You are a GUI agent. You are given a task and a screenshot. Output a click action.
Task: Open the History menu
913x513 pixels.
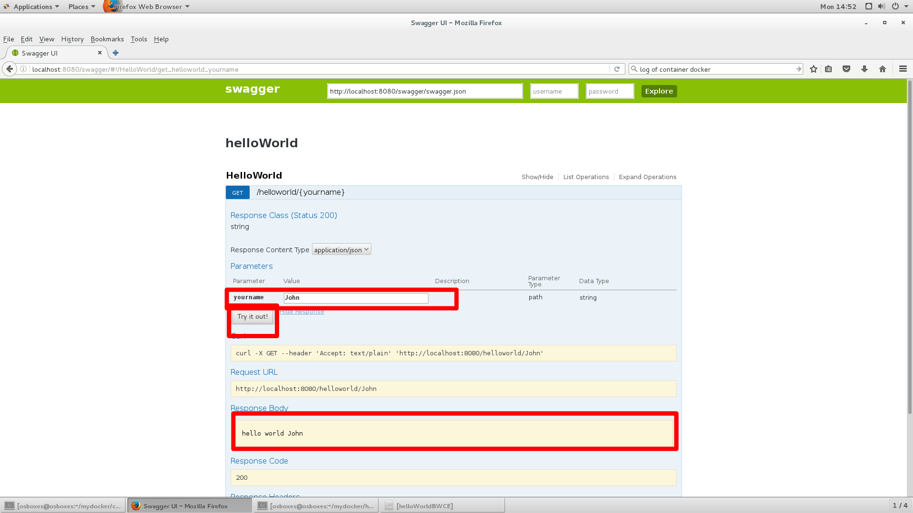pos(72,39)
